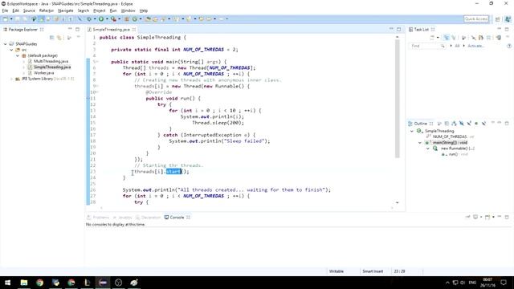Toggle Link with Editor in Package Explorer
This screenshot has height=289, width=514.
59,38
